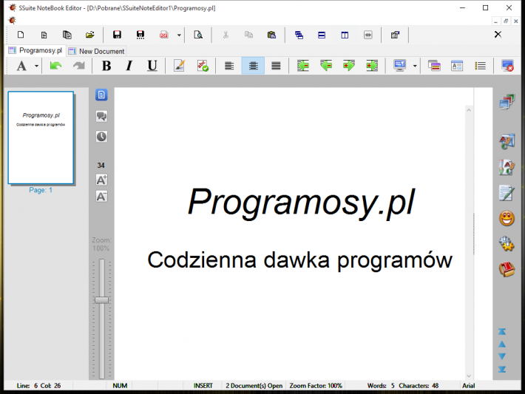Switch to the Programosy.pl tab

point(35,50)
